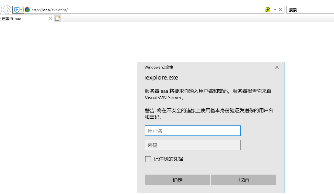
Task: Click the 取消 button
Action: (244, 180)
